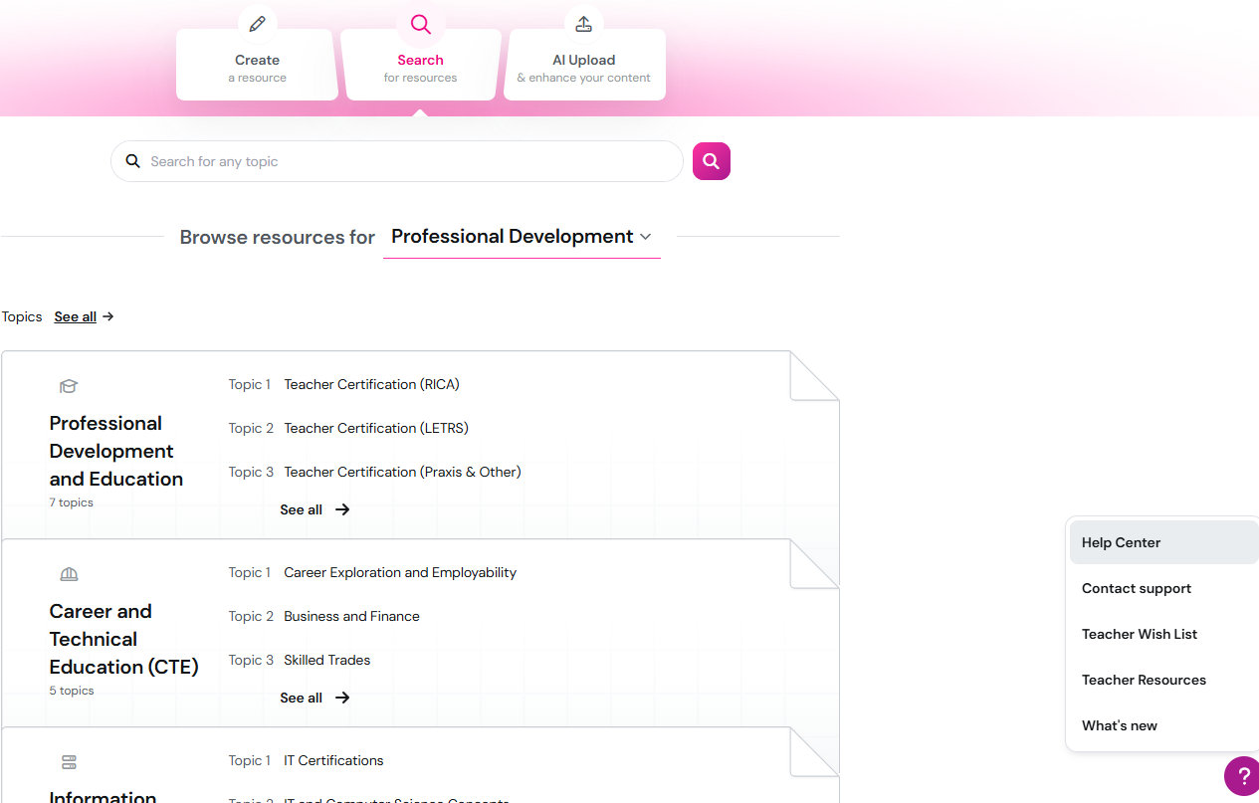This screenshot has width=1259, height=803.
Task: Open Business and Finance topic
Action: [351, 616]
